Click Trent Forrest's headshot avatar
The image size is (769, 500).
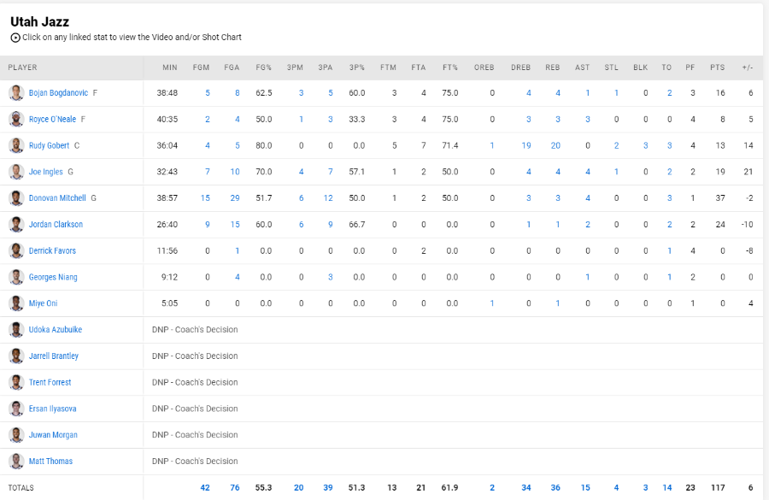tap(16, 382)
